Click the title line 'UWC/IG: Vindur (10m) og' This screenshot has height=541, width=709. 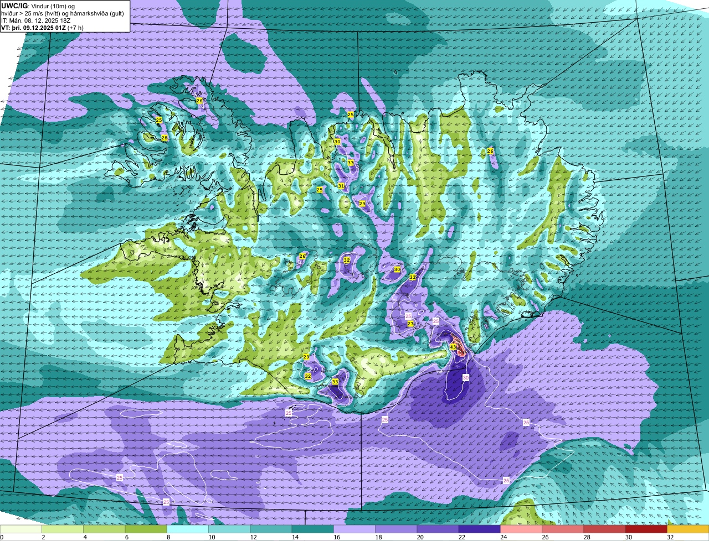(38, 6)
